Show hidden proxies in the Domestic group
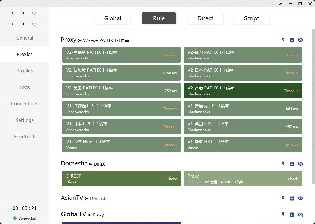Viewport: 315px width, 224px height. tap(301, 164)
